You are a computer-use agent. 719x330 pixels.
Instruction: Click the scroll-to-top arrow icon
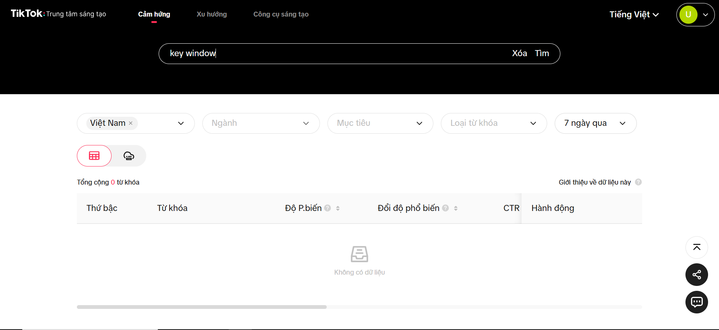[x=696, y=247]
